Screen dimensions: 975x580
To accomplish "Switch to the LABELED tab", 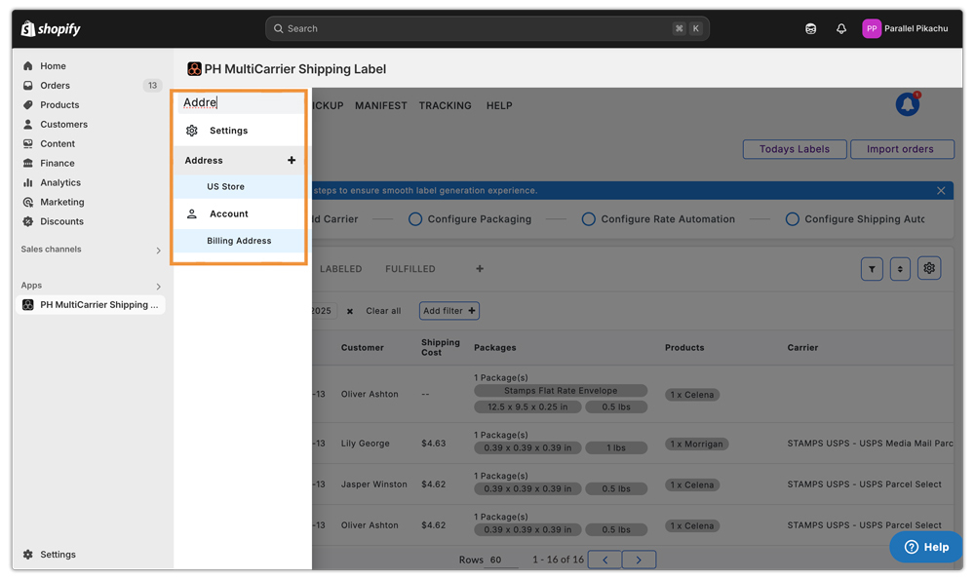I will (x=340, y=268).
